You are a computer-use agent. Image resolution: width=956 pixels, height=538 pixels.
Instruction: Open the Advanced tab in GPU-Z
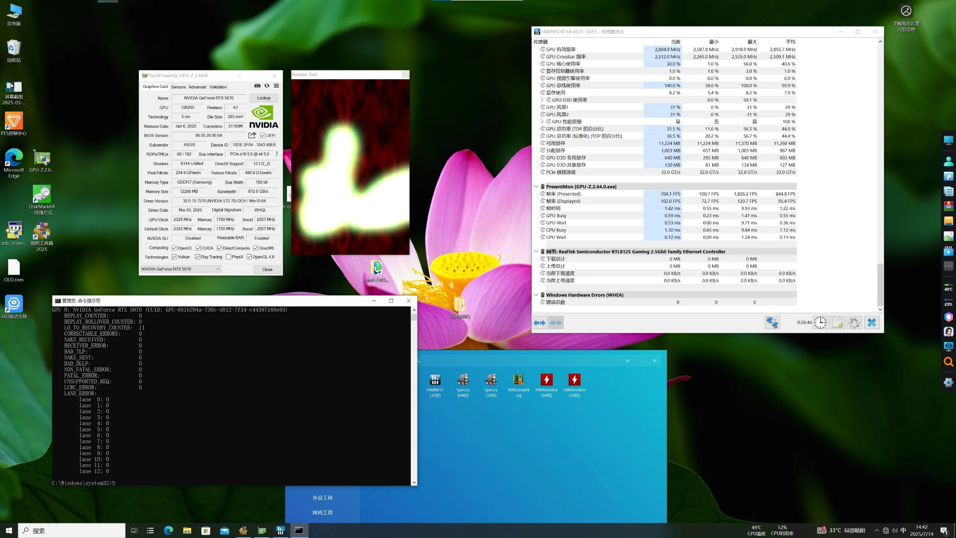pos(197,87)
